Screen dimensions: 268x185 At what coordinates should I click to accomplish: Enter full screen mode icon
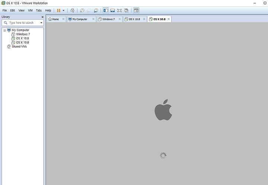point(119,10)
